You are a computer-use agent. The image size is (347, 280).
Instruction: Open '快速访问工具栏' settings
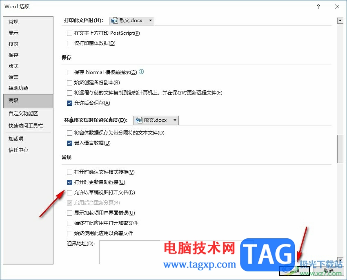[28, 126]
